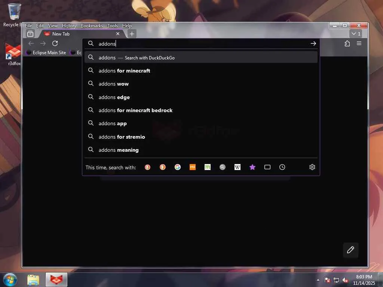Open the Firefox View tab-overview button
The image size is (383, 287).
tap(30, 34)
